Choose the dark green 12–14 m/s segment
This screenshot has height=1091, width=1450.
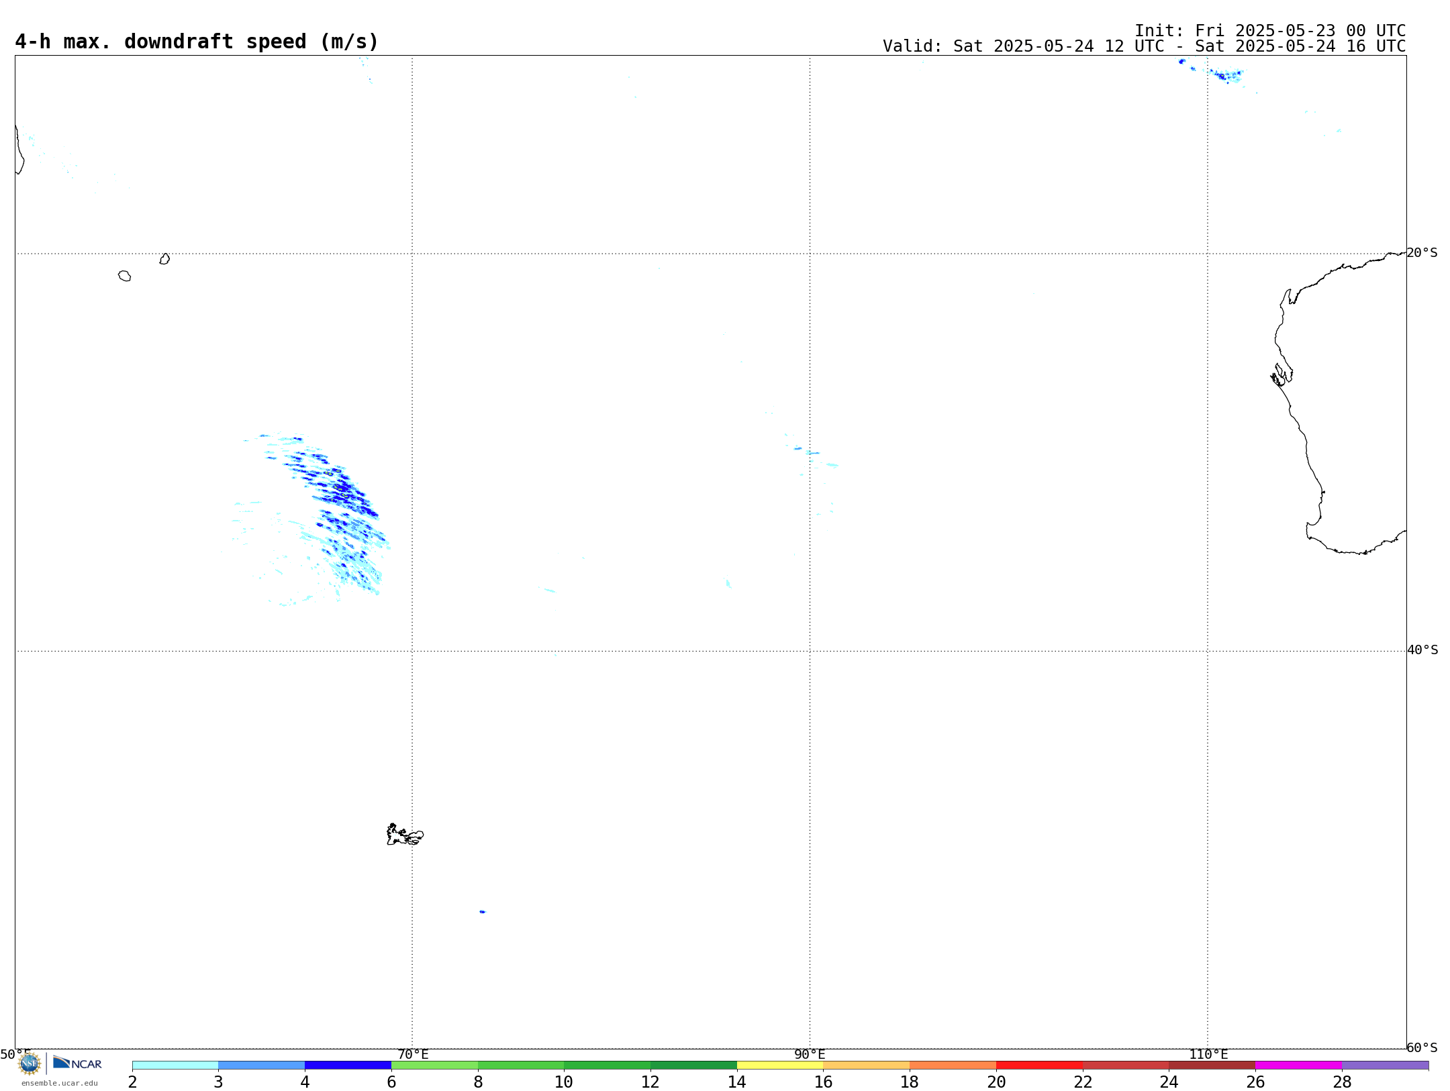(x=693, y=1065)
